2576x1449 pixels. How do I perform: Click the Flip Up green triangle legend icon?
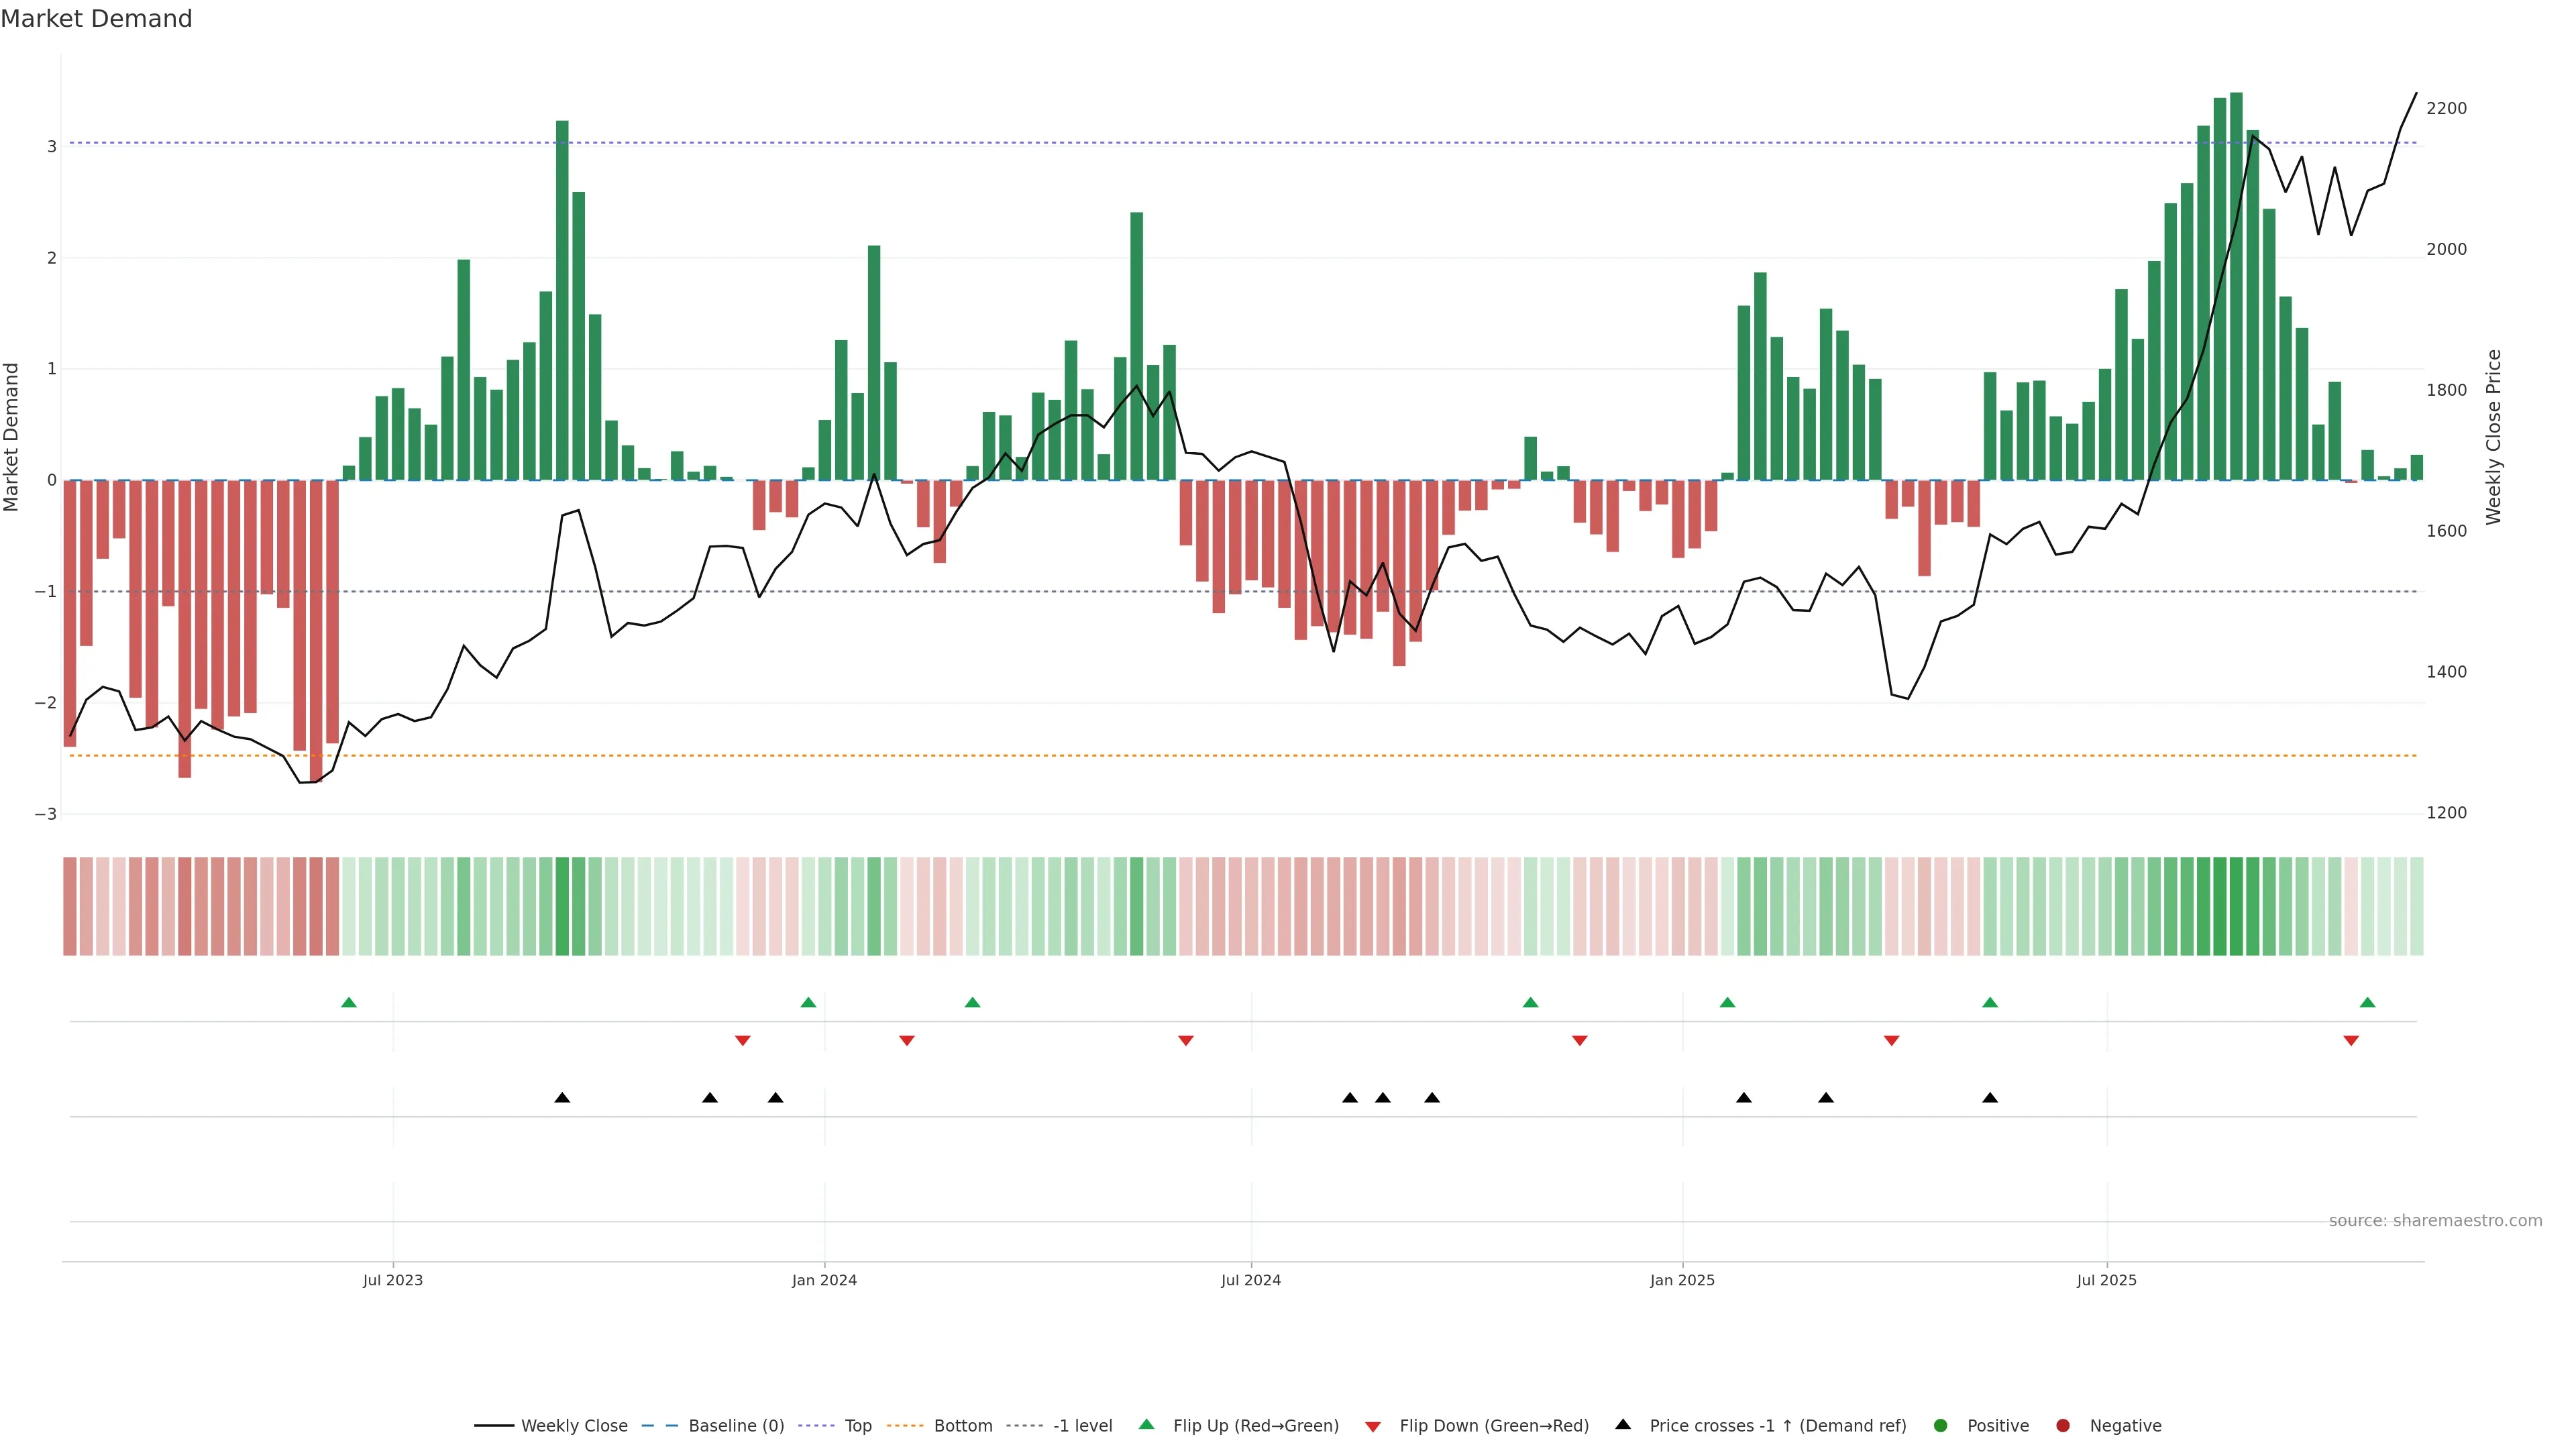point(1146,1425)
